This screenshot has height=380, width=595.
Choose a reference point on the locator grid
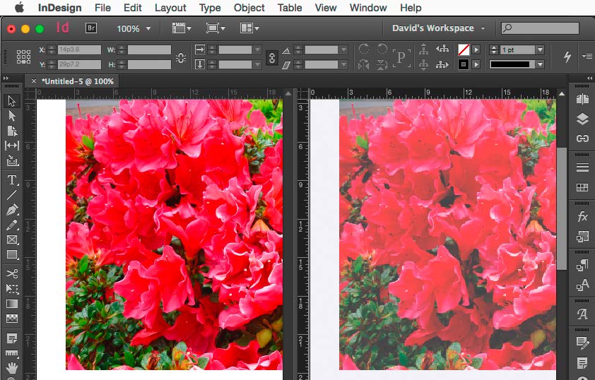click(x=23, y=57)
